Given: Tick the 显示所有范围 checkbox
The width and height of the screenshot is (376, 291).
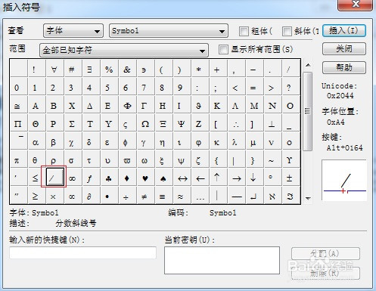Looking at the screenshot, I should [x=223, y=49].
